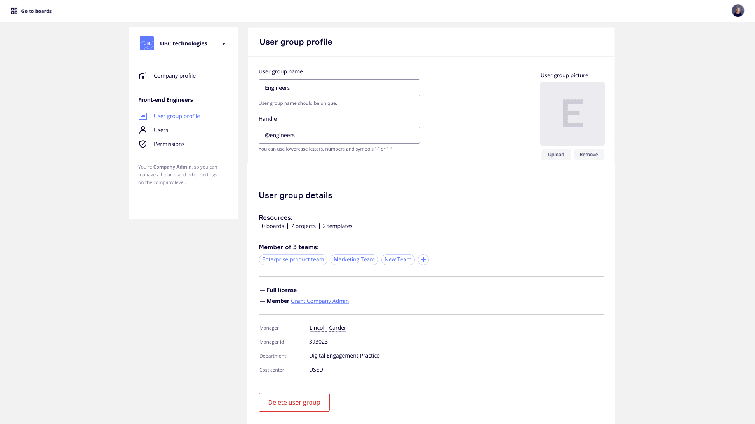Click the Grant Company Admin link
Viewport: 755px width, 424px height.
pos(320,301)
